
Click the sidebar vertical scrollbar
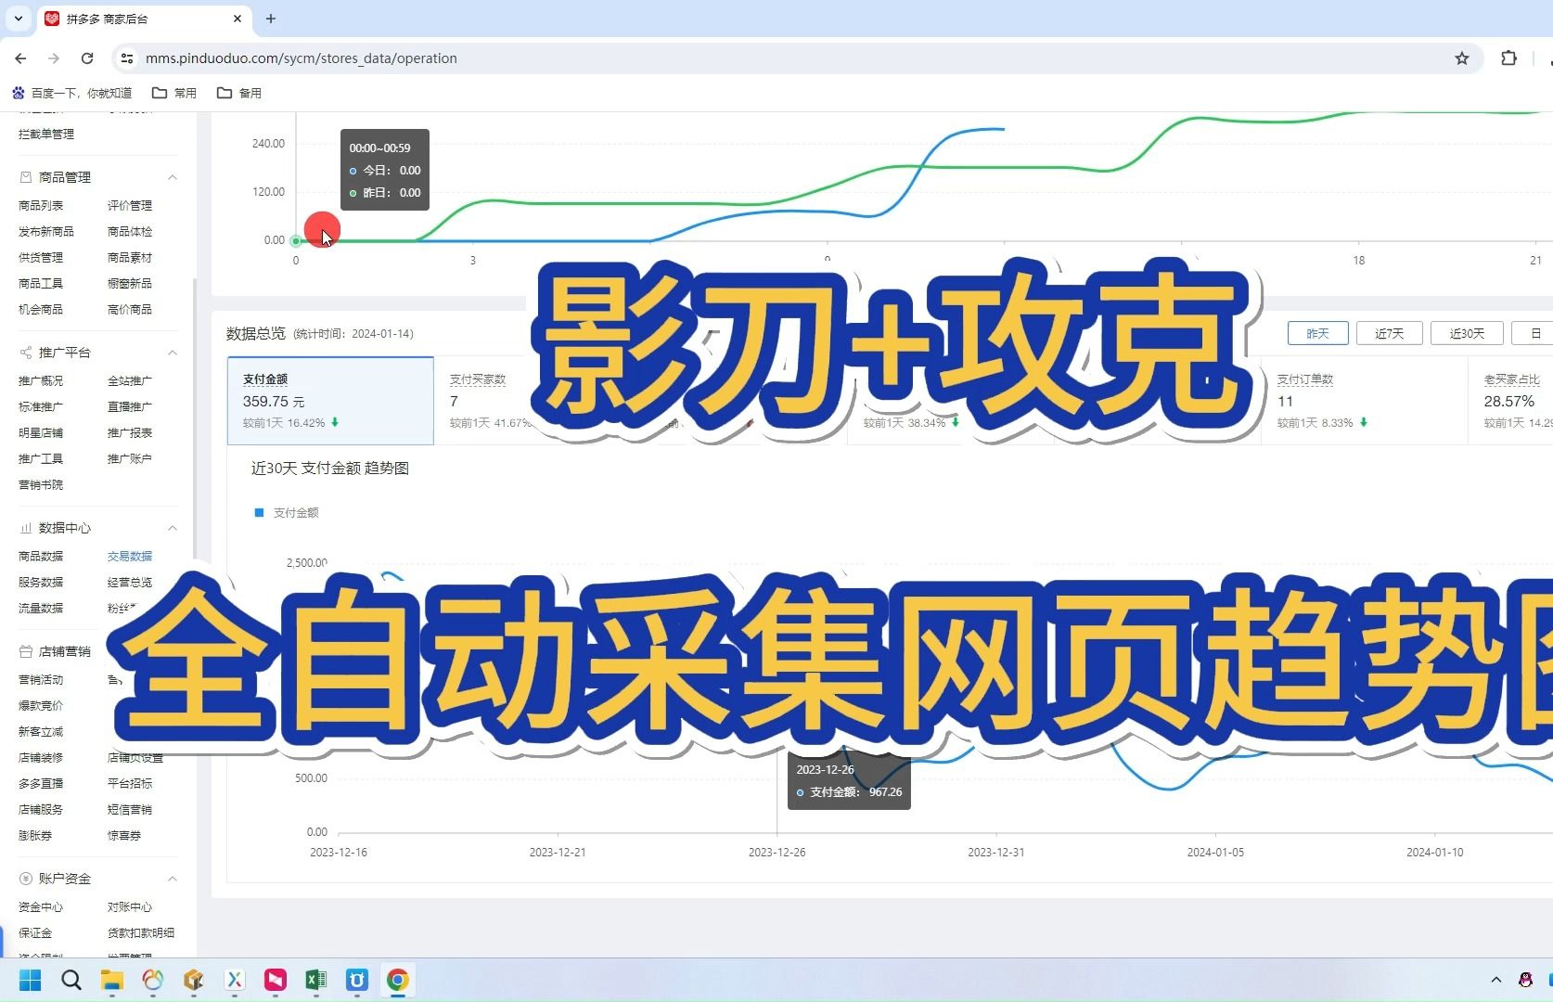[194, 417]
